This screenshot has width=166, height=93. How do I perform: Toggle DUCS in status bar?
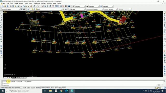(53, 88)
